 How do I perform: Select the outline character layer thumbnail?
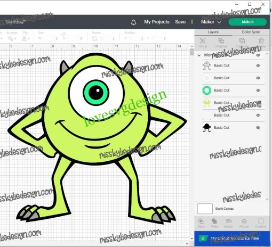pos(207,65)
